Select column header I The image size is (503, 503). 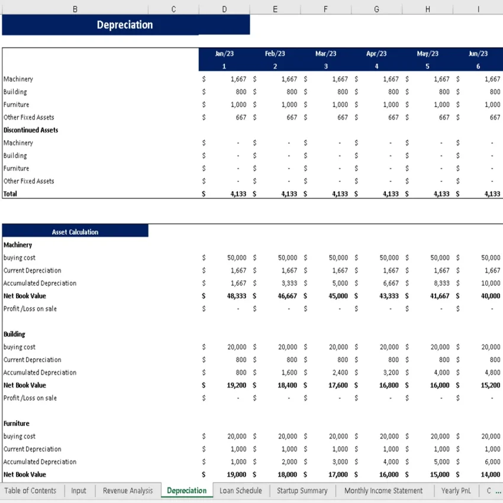point(478,9)
